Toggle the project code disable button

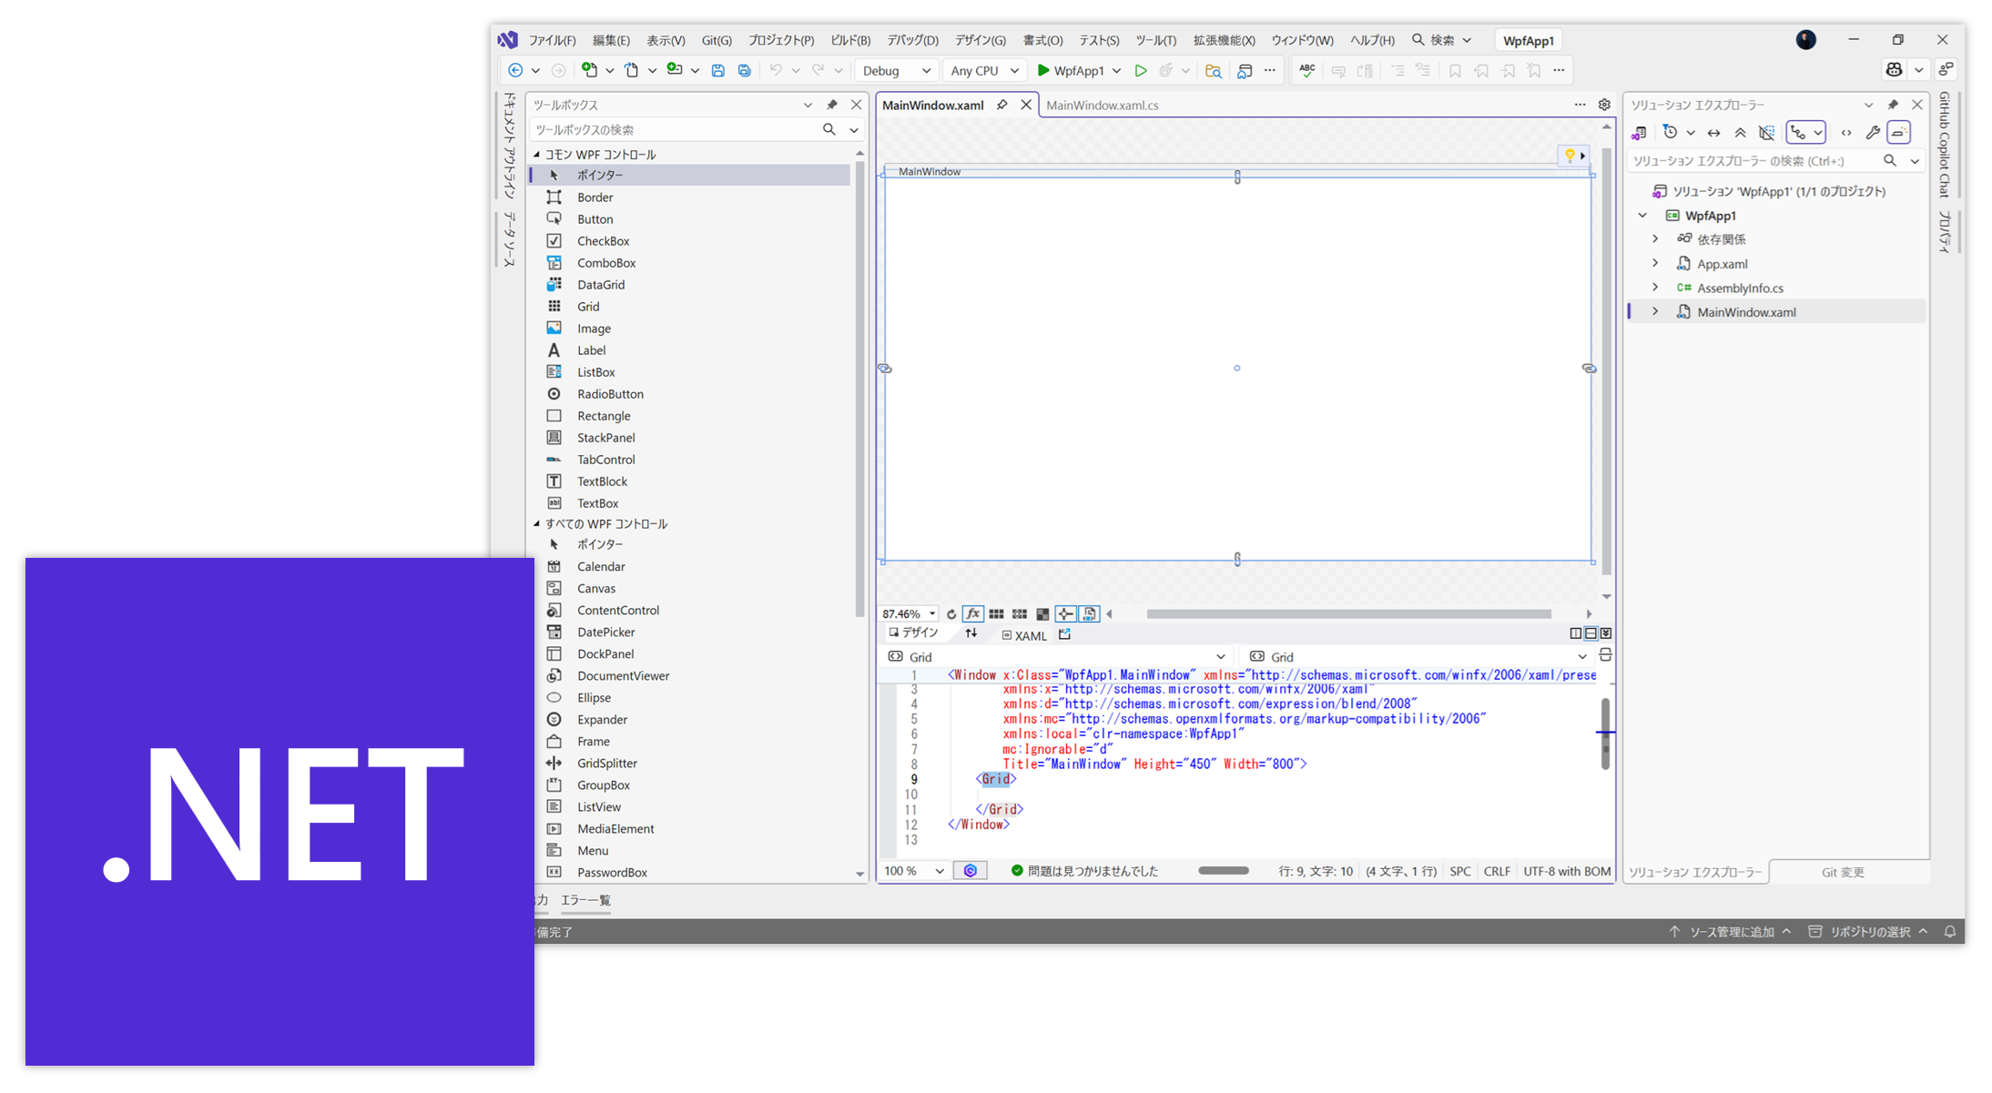1089,614
